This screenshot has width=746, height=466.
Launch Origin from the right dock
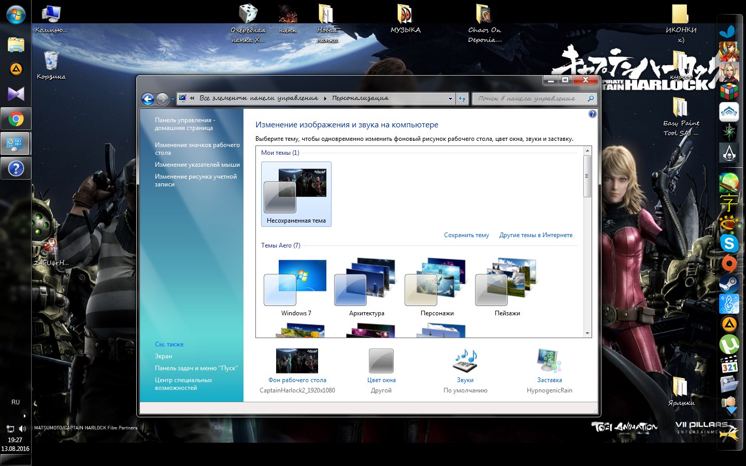tap(729, 264)
